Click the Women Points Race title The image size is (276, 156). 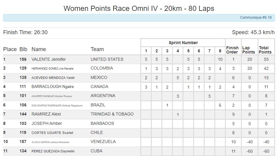139,8
